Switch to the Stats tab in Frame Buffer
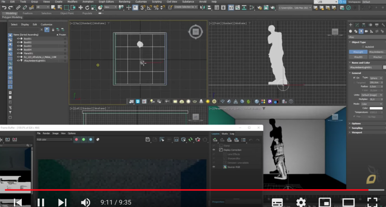The image size is (386, 207). point(225,134)
